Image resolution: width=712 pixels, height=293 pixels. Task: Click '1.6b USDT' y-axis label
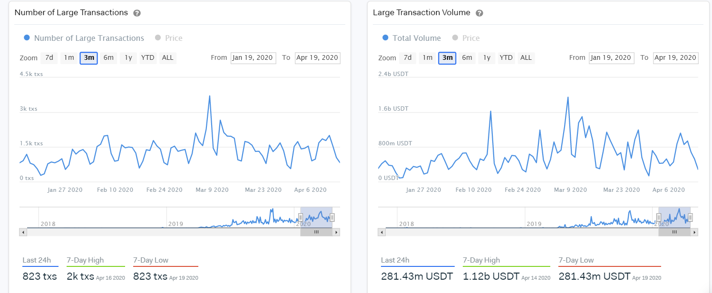393,109
